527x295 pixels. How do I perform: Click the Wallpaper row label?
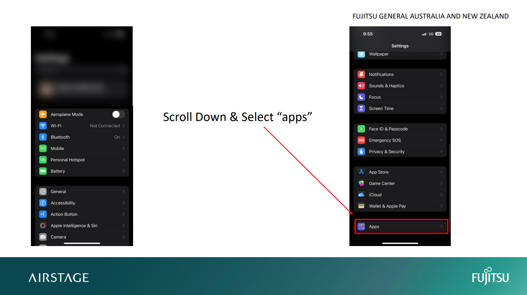point(379,54)
